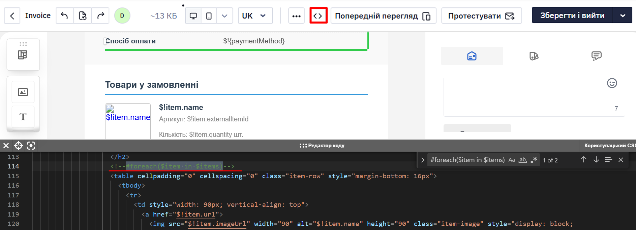This screenshot has width=636, height=230.
Task: Undo the last change
Action: [65, 16]
